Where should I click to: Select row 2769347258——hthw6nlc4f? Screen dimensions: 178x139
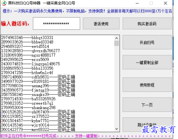click(x=27, y=73)
